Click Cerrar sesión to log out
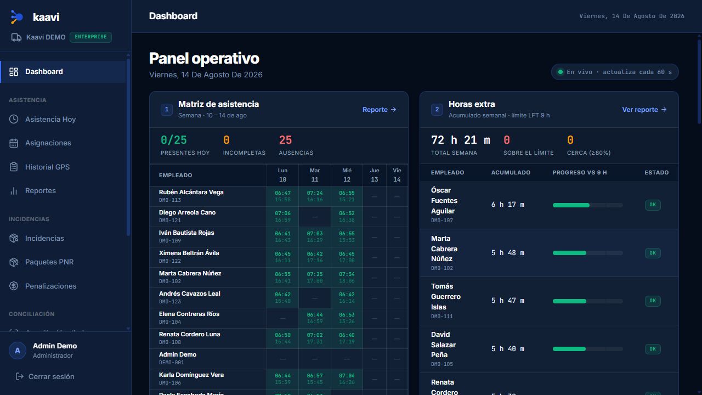This screenshot has width=702, height=395. click(x=45, y=376)
